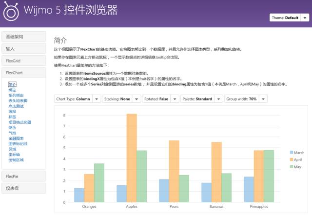
Task: Open the FlexPie sidebar section
Action: pos(24,176)
